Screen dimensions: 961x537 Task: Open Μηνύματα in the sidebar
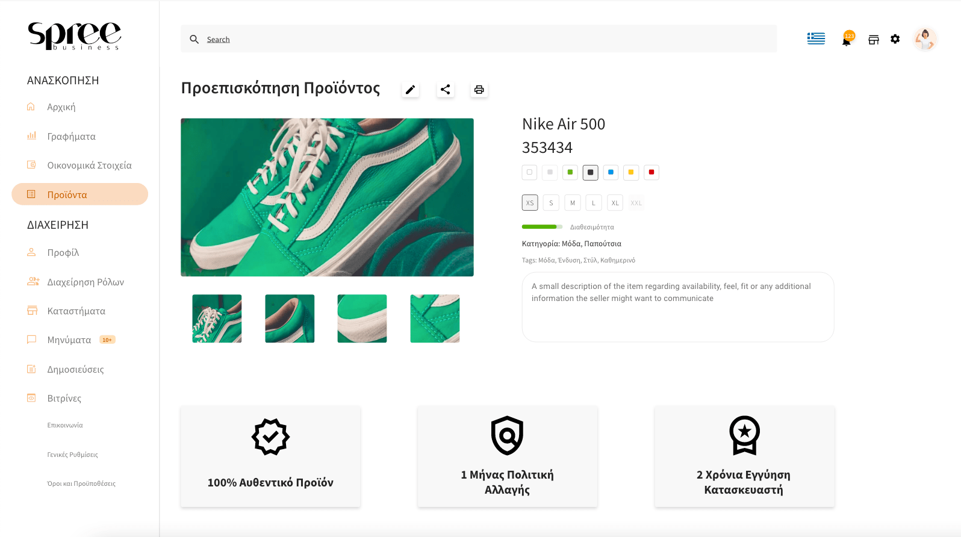pyautogui.click(x=69, y=340)
